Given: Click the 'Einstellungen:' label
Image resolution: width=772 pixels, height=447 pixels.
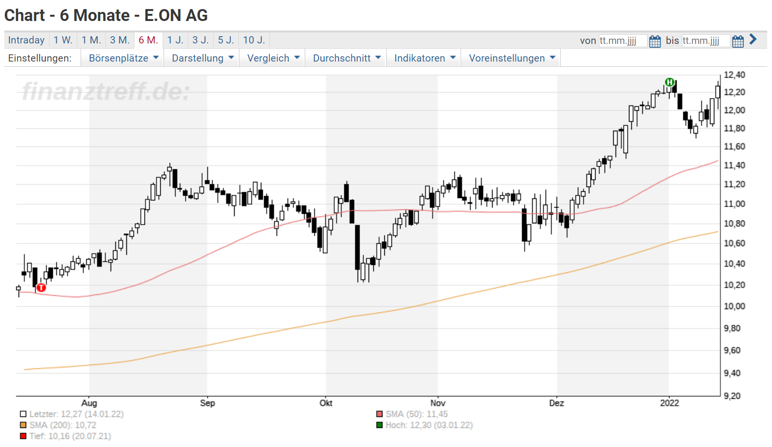Looking at the screenshot, I should point(40,58).
